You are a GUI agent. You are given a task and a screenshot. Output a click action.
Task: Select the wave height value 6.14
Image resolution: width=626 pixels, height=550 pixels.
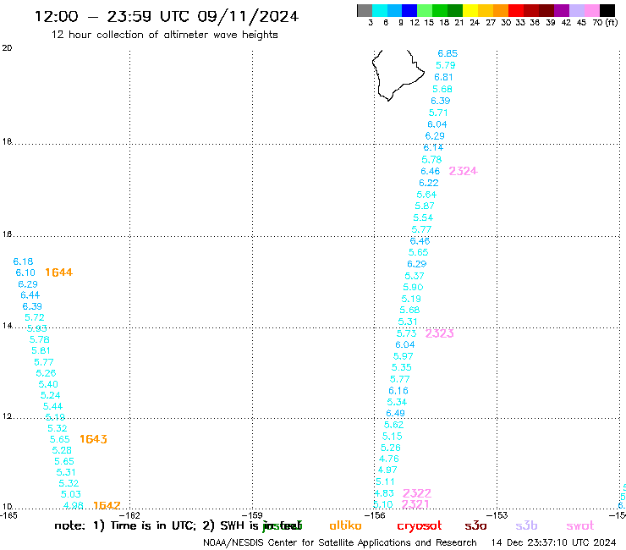coord(433,148)
